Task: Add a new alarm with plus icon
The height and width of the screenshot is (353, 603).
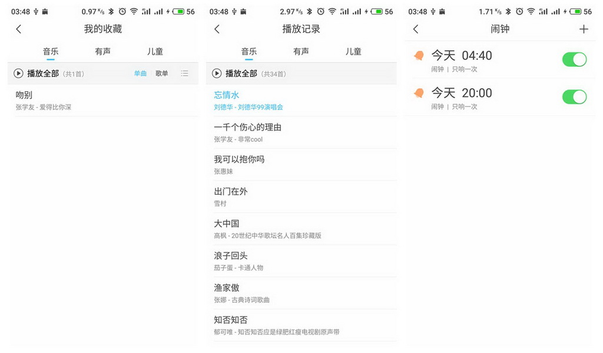Action: (584, 29)
